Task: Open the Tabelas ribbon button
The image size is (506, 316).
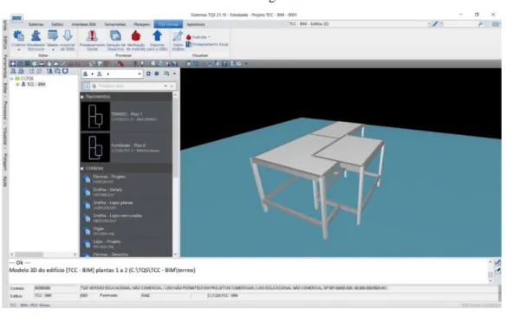Action: pyautogui.click(x=52, y=40)
